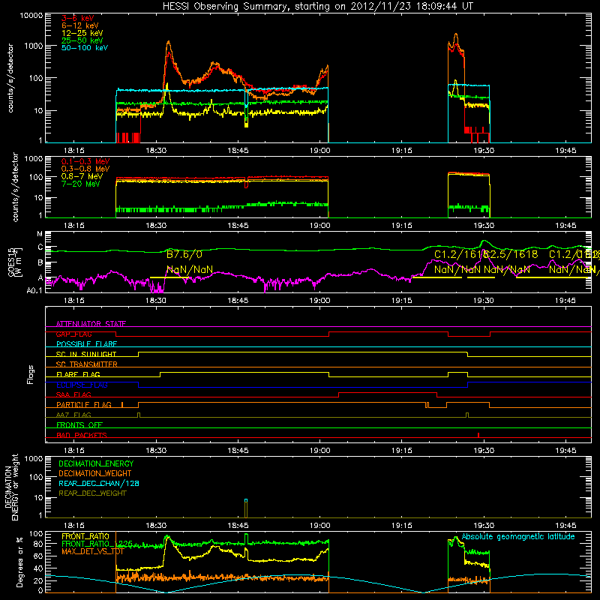The width and height of the screenshot is (600, 600).
Task: Click the REAR_DEC_WEIGHT legend label
Action: pyautogui.click(x=92, y=493)
